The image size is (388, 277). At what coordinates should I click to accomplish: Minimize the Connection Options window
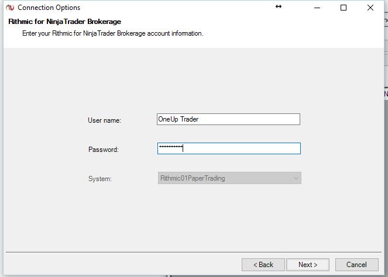click(x=317, y=8)
